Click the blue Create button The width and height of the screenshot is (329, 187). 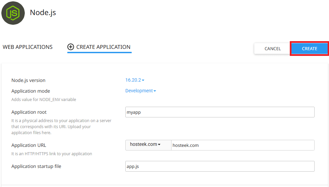(x=309, y=49)
